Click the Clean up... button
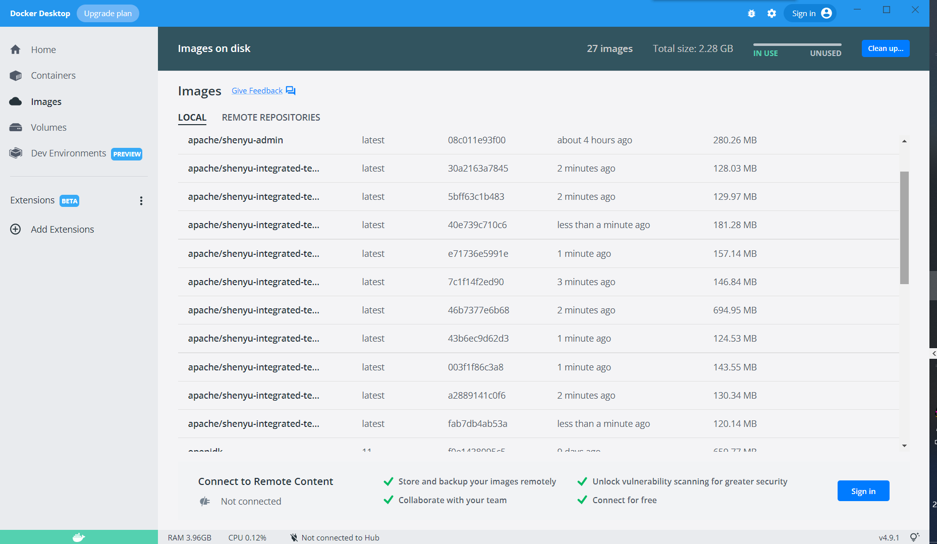The image size is (937, 544). [886, 48]
